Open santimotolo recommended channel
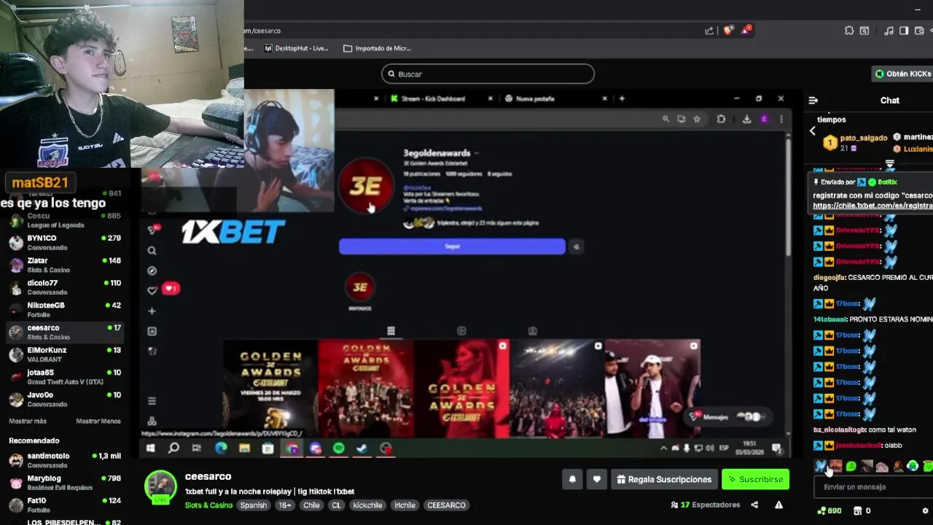The image size is (933, 525). [x=64, y=460]
